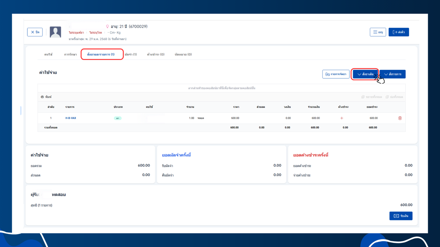Sort by the จำนวน column header
The image size is (440, 247).
click(190, 107)
